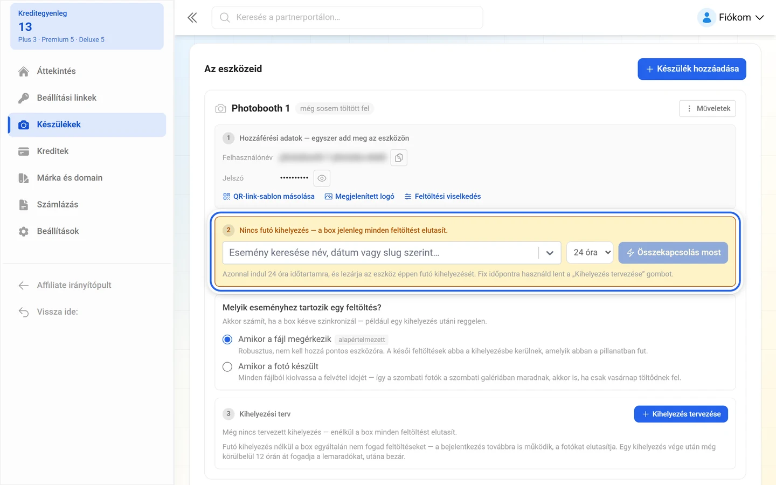This screenshot has width=776, height=485.
Task: Open Beállítási linkek in the sidebar
Action: [87, 98]
